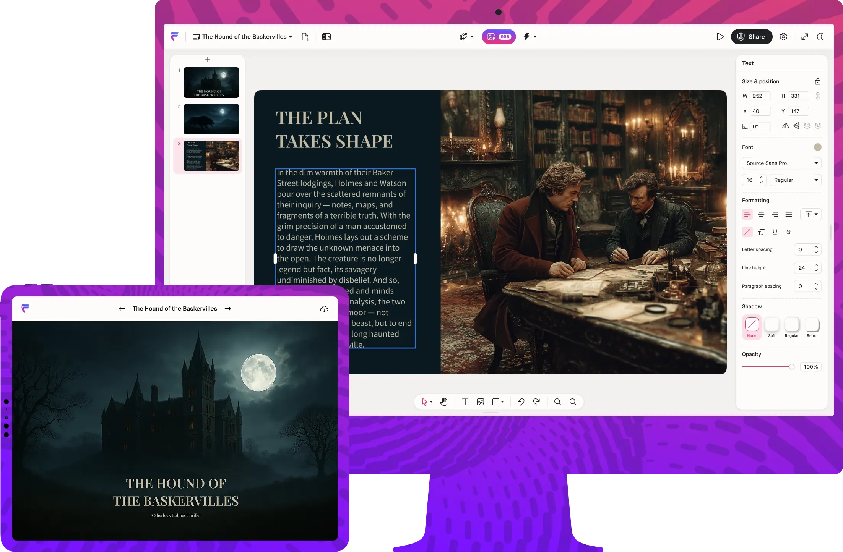Start the presentation with the play icon
Screen dimensions: 843x552
(x=720, y=37)
